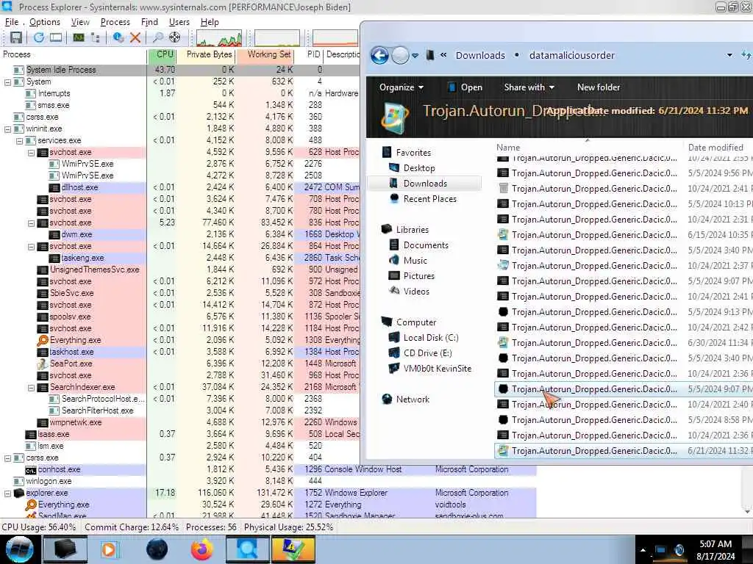Select Recent Places in the sidebar
Viewport: 753px width, 564px height.
coord(429,199)
